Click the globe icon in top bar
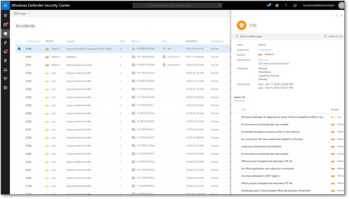 (277, 5)
